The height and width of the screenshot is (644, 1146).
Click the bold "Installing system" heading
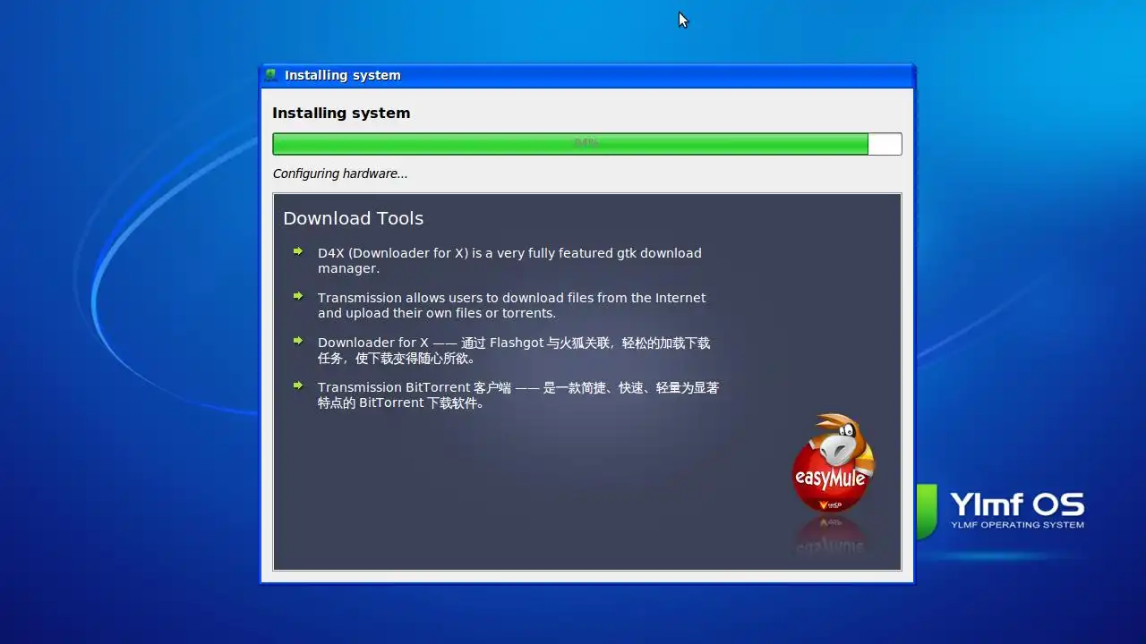pos(341,113)
